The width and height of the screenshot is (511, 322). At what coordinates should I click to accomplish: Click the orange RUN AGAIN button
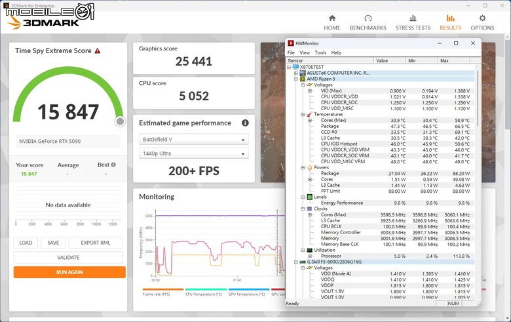(69, 272)
